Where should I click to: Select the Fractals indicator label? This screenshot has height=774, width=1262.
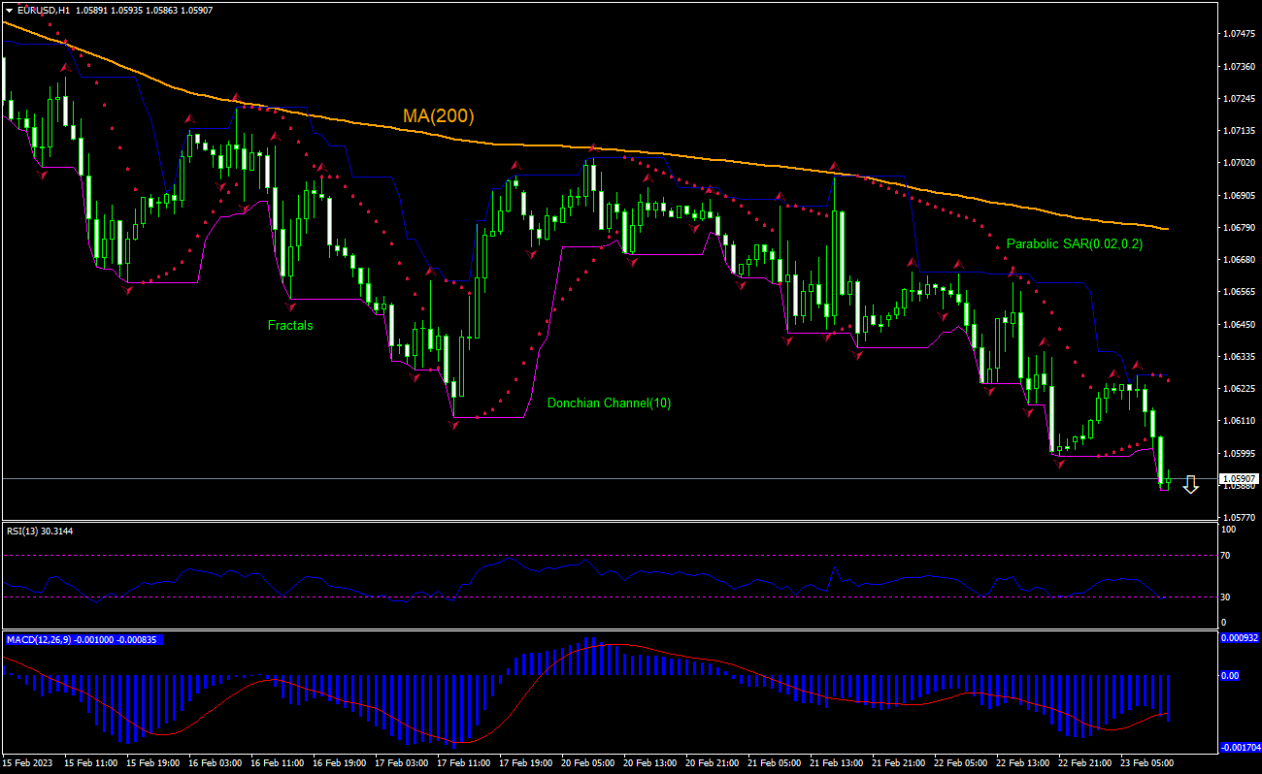click(x=290, y=326)
